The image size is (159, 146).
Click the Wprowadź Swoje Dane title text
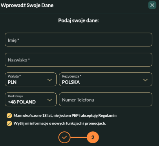(27, 6)
